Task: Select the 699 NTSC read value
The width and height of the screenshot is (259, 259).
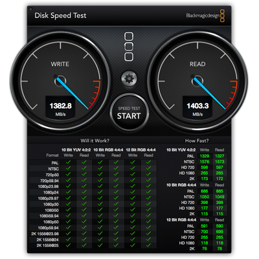Action: 220,232
